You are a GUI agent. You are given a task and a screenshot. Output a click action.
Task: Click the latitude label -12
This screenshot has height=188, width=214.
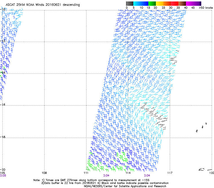(3, 41)
